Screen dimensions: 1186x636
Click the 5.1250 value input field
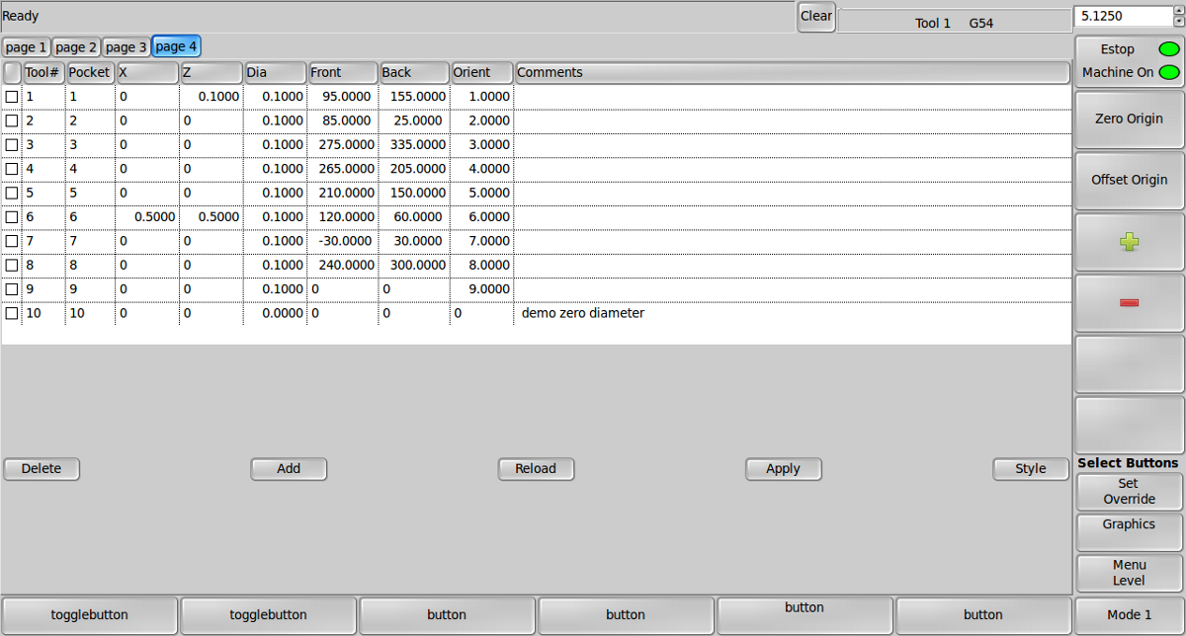[1123, 16]
